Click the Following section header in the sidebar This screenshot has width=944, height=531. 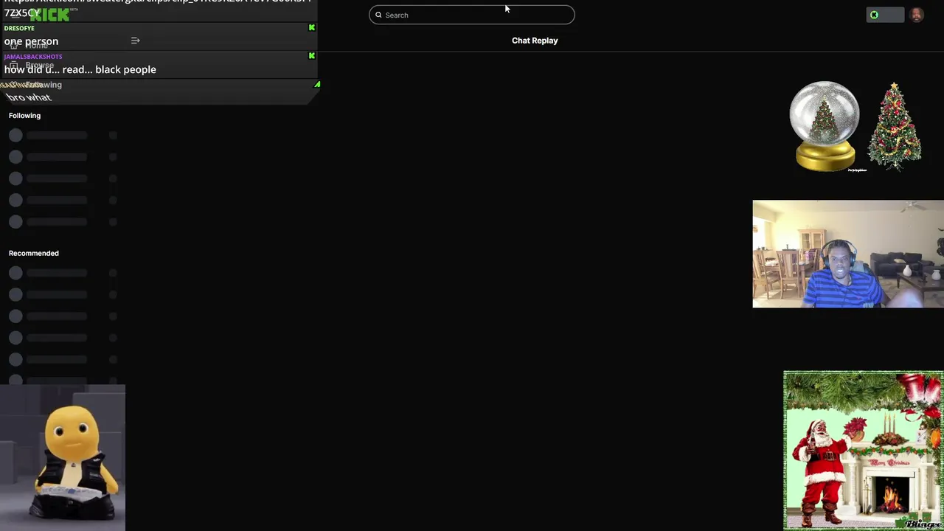[24, 116]
